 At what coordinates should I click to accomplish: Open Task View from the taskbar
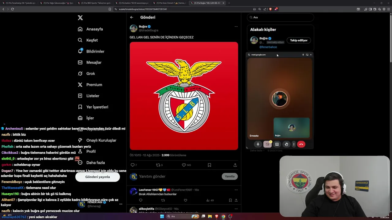pos(203,216)
